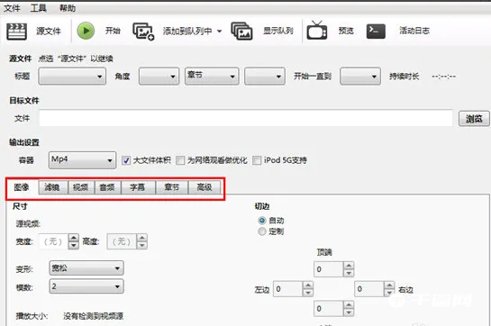Open the chapter start dropdown before 开始一直到

coord(265,77)
